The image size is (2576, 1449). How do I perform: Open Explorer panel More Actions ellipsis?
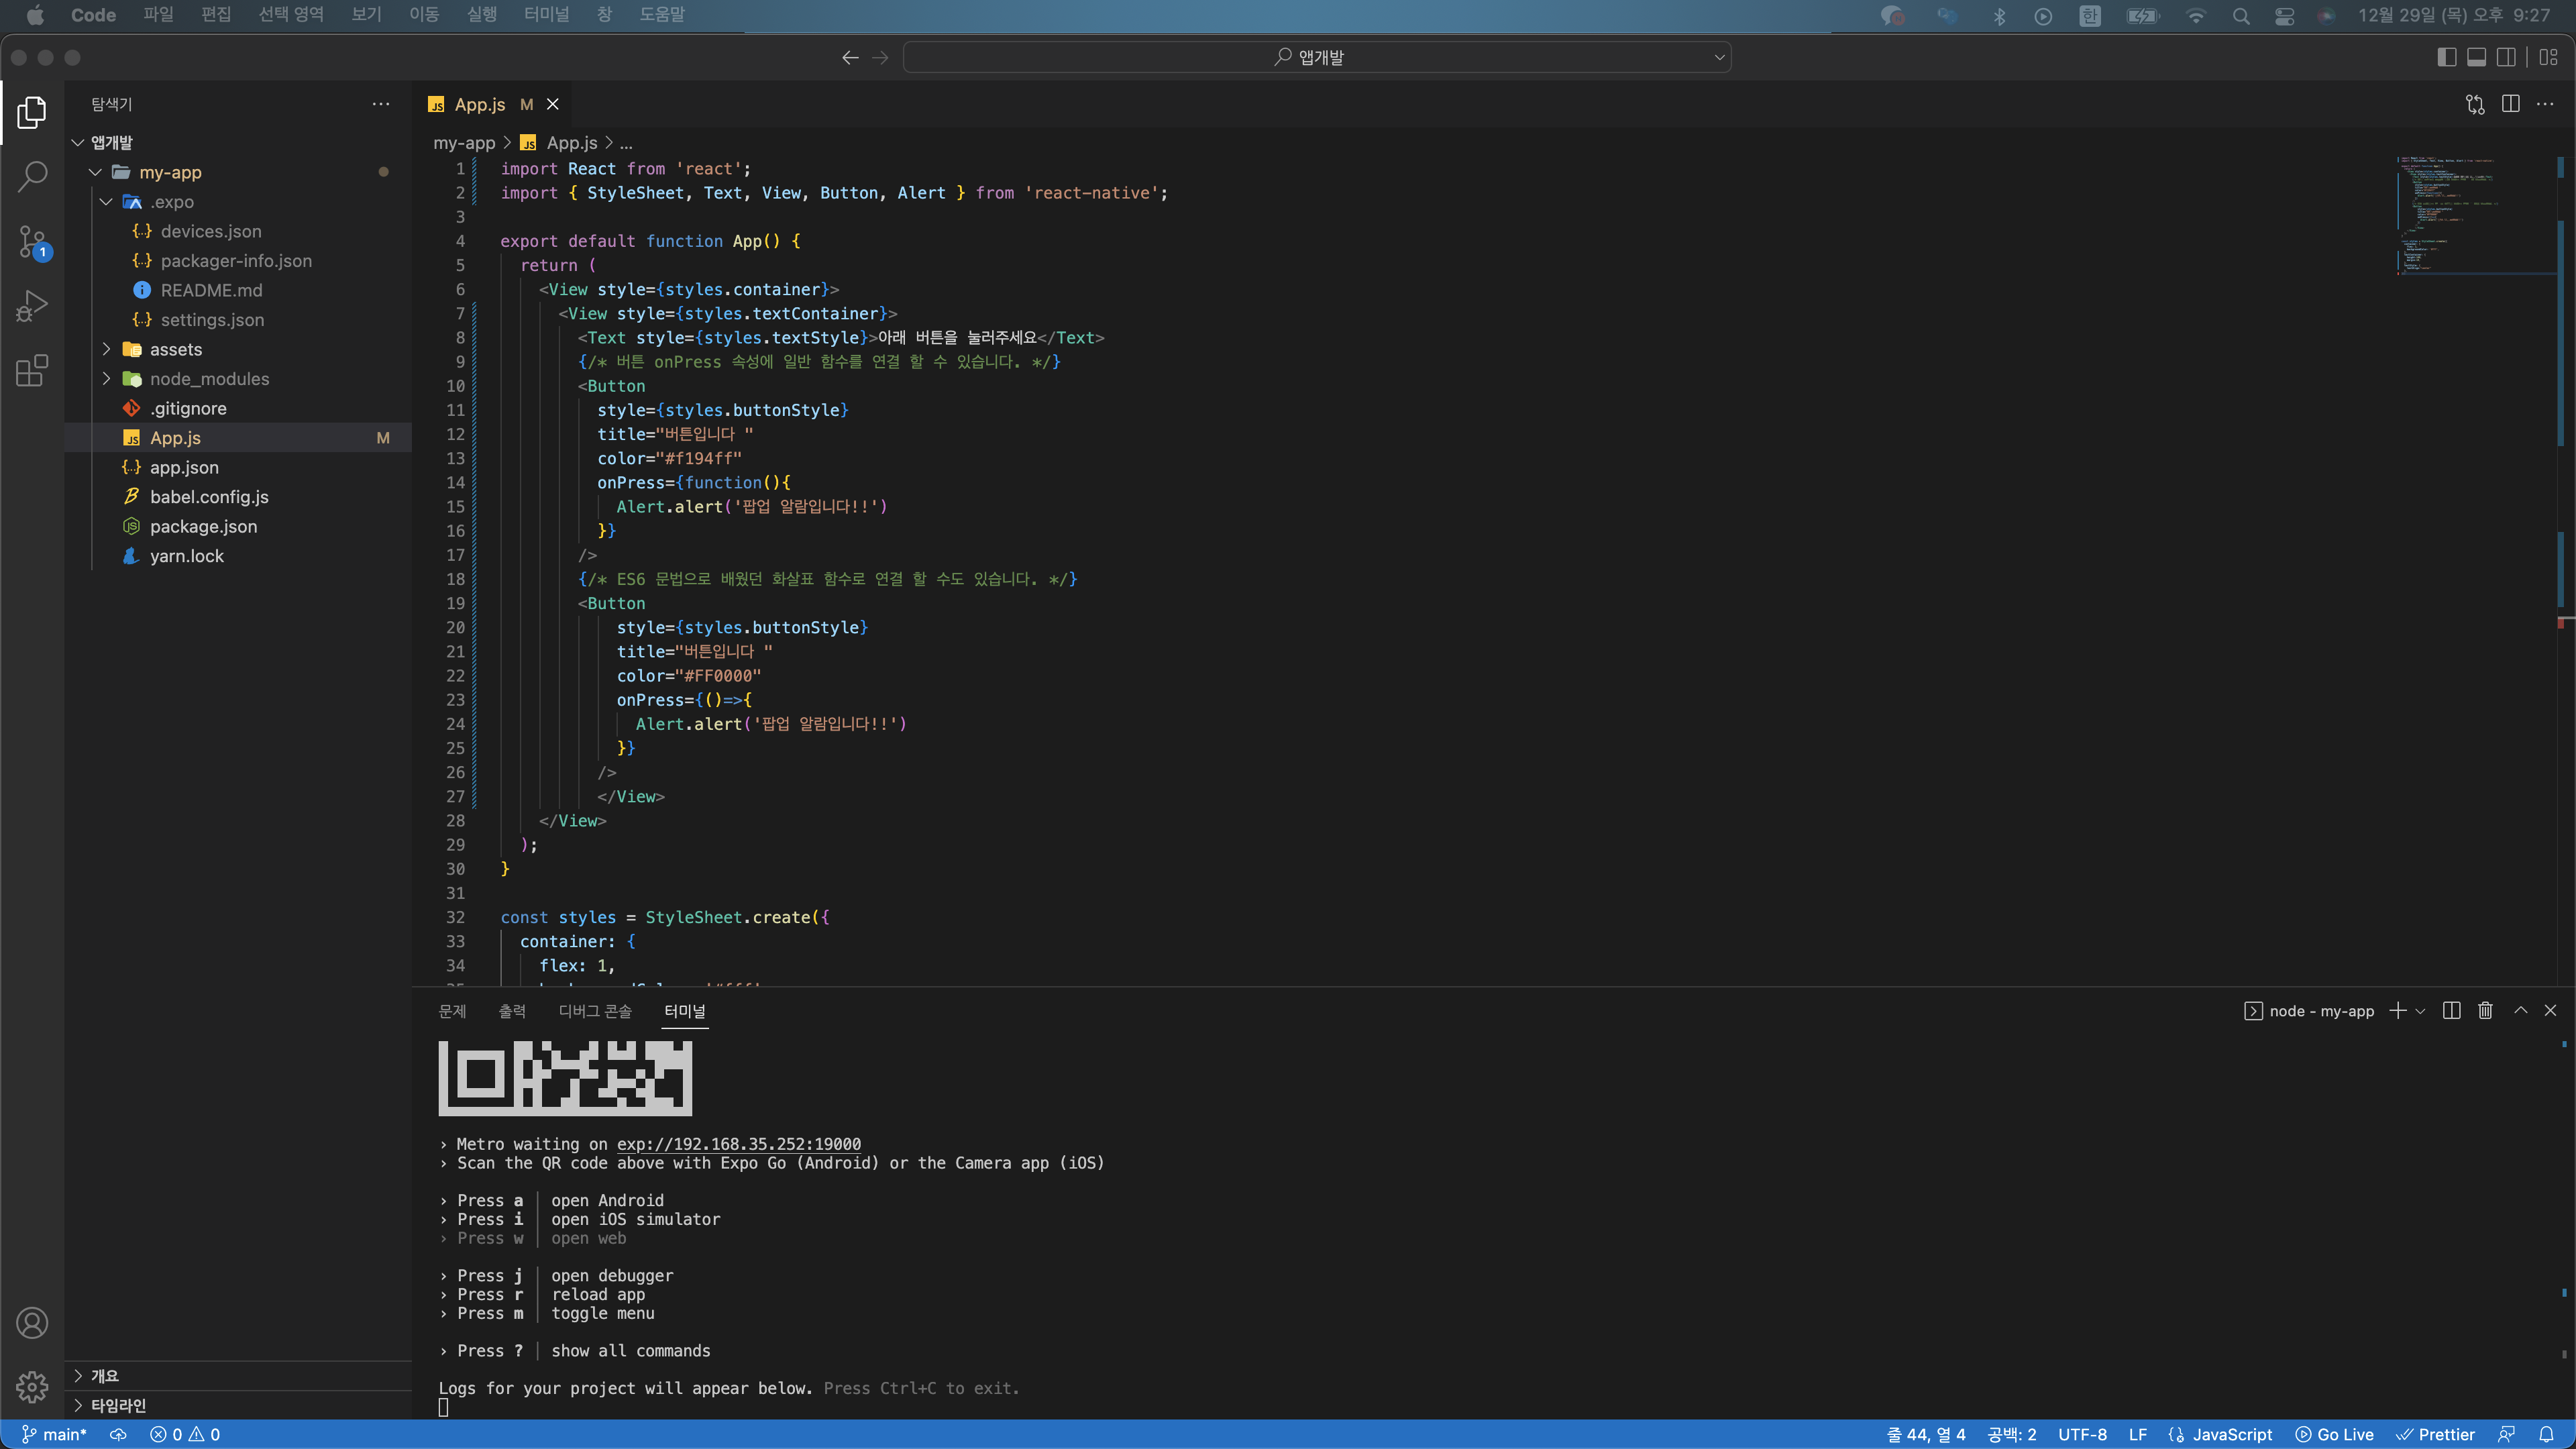(x=381, y=104)
